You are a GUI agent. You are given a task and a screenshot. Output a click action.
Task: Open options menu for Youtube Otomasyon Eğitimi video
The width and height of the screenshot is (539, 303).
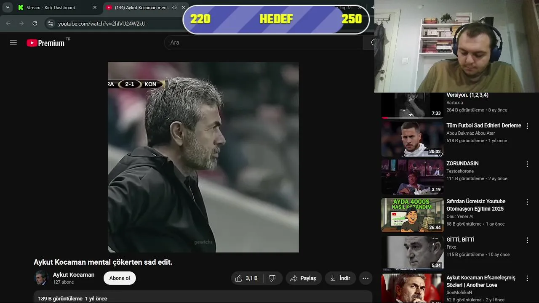(527, 202)
